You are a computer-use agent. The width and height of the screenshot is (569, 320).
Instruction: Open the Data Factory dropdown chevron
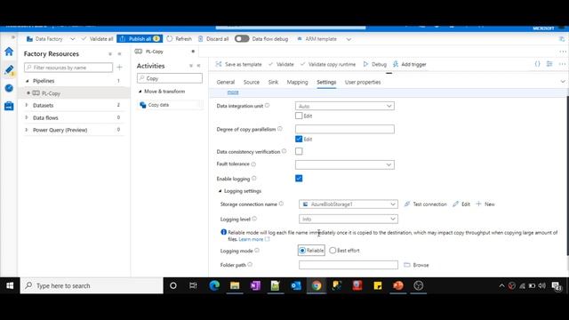73,39
